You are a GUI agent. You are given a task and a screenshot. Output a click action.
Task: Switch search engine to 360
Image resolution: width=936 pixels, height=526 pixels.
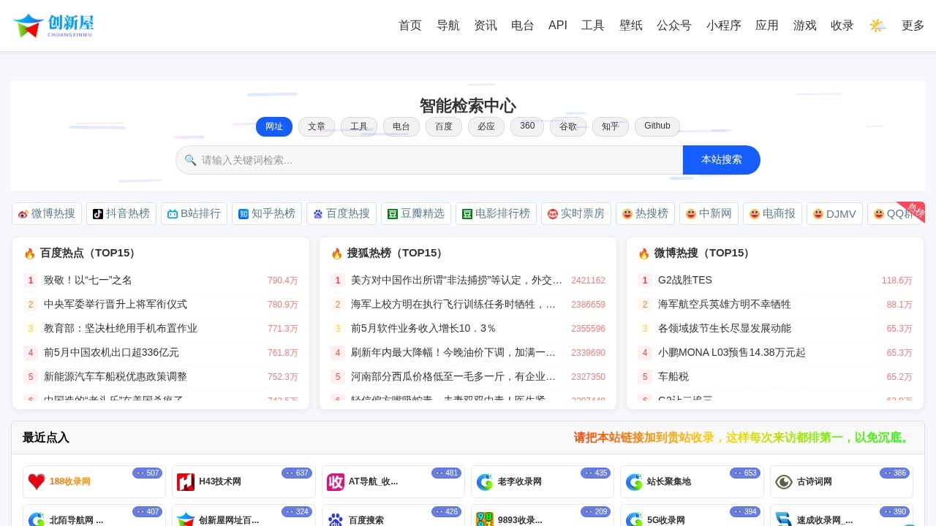tap(527, 126)
